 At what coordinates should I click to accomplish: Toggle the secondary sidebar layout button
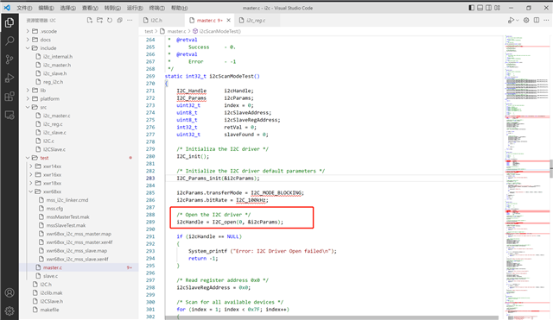tap(488, 8)
